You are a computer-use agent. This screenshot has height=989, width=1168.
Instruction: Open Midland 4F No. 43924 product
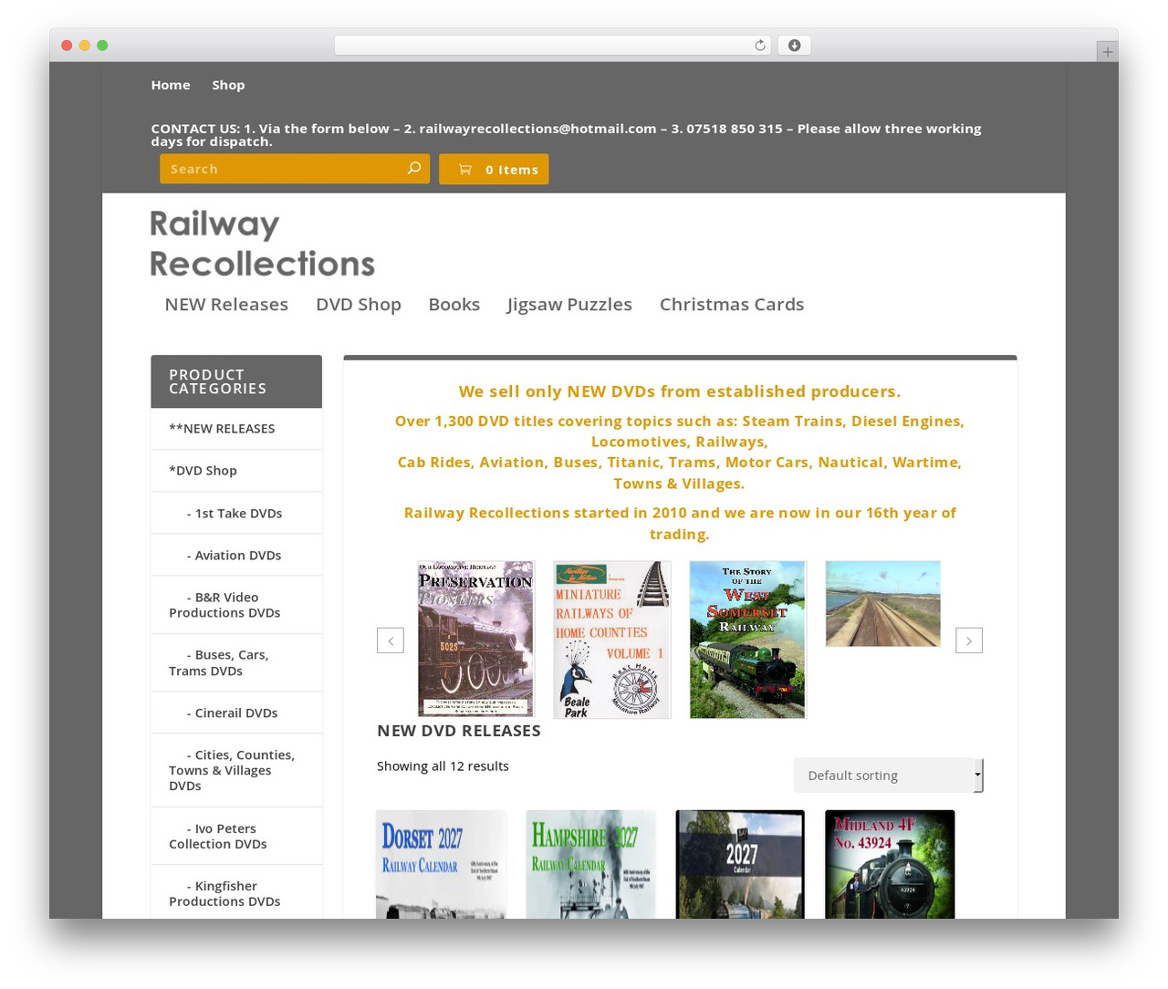coord(890,865)
